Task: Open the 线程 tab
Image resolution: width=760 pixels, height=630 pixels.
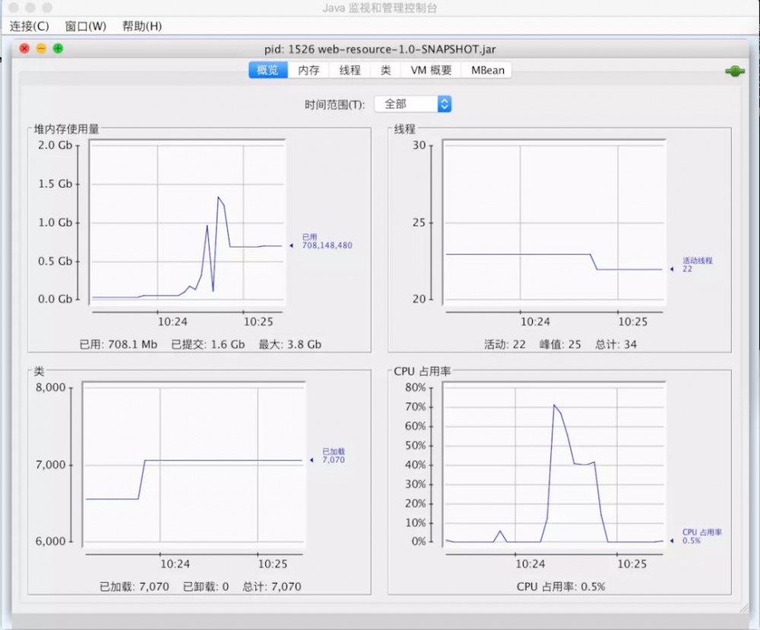Action: click(349, 70)
